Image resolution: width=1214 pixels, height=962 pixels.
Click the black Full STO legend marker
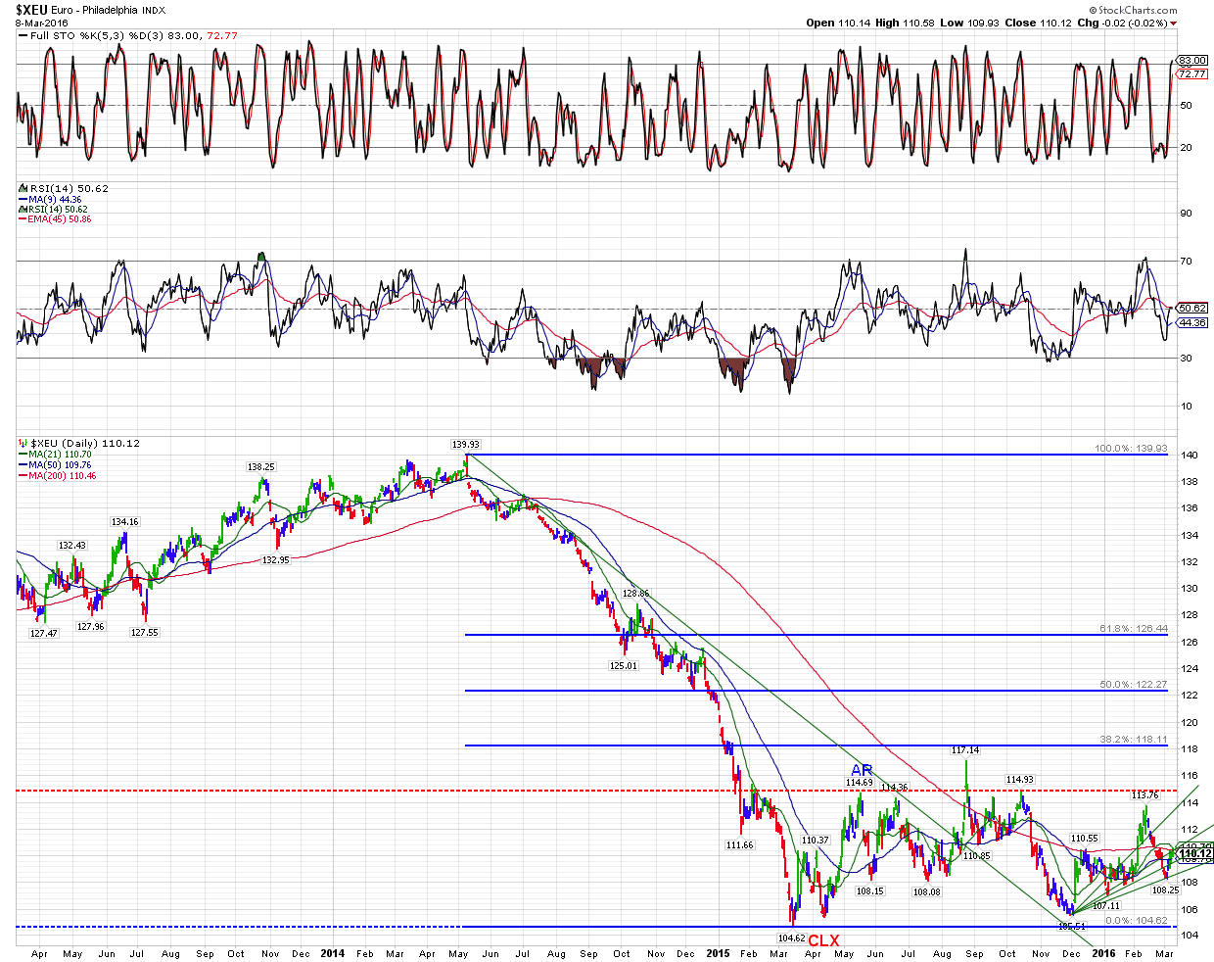23,36
